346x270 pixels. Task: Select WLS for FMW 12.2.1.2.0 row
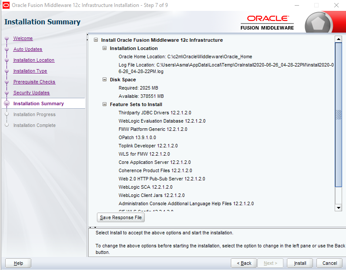pyautogui.click(x=144, y=154)
